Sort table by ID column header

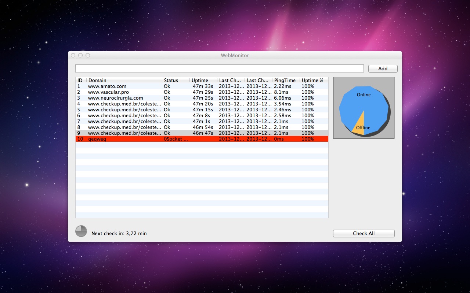80,80
